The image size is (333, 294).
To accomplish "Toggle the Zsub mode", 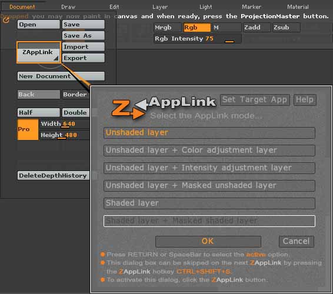I will pyautogui.click(x=287, y=28).
